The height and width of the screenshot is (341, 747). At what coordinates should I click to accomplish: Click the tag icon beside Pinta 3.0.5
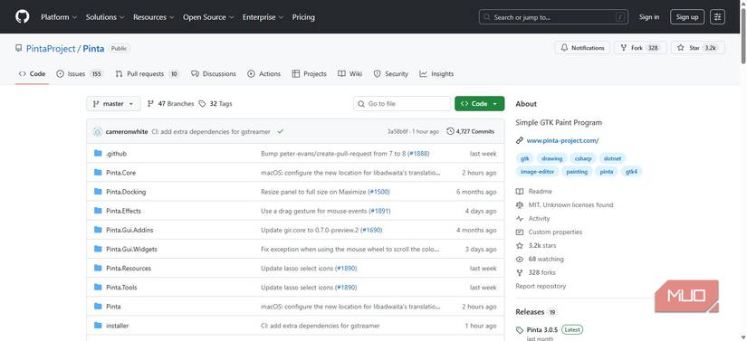point(520,329)
